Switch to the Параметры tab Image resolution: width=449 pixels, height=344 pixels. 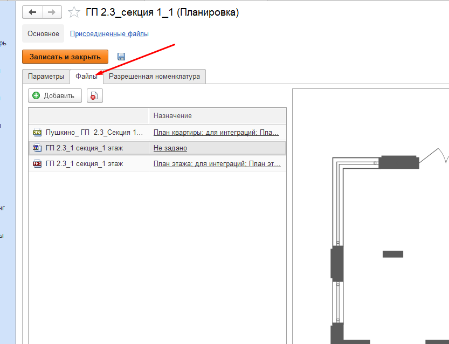point(46,77)
